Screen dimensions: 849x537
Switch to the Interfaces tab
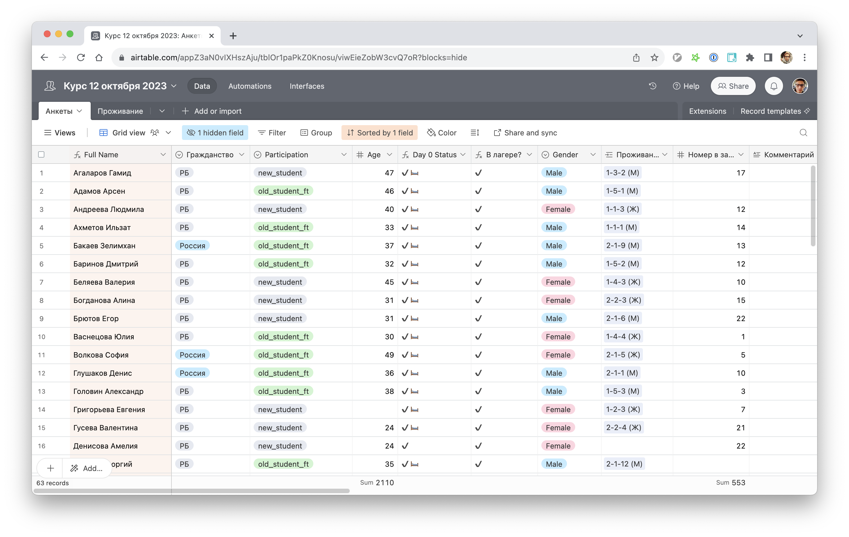pos(307,86)
